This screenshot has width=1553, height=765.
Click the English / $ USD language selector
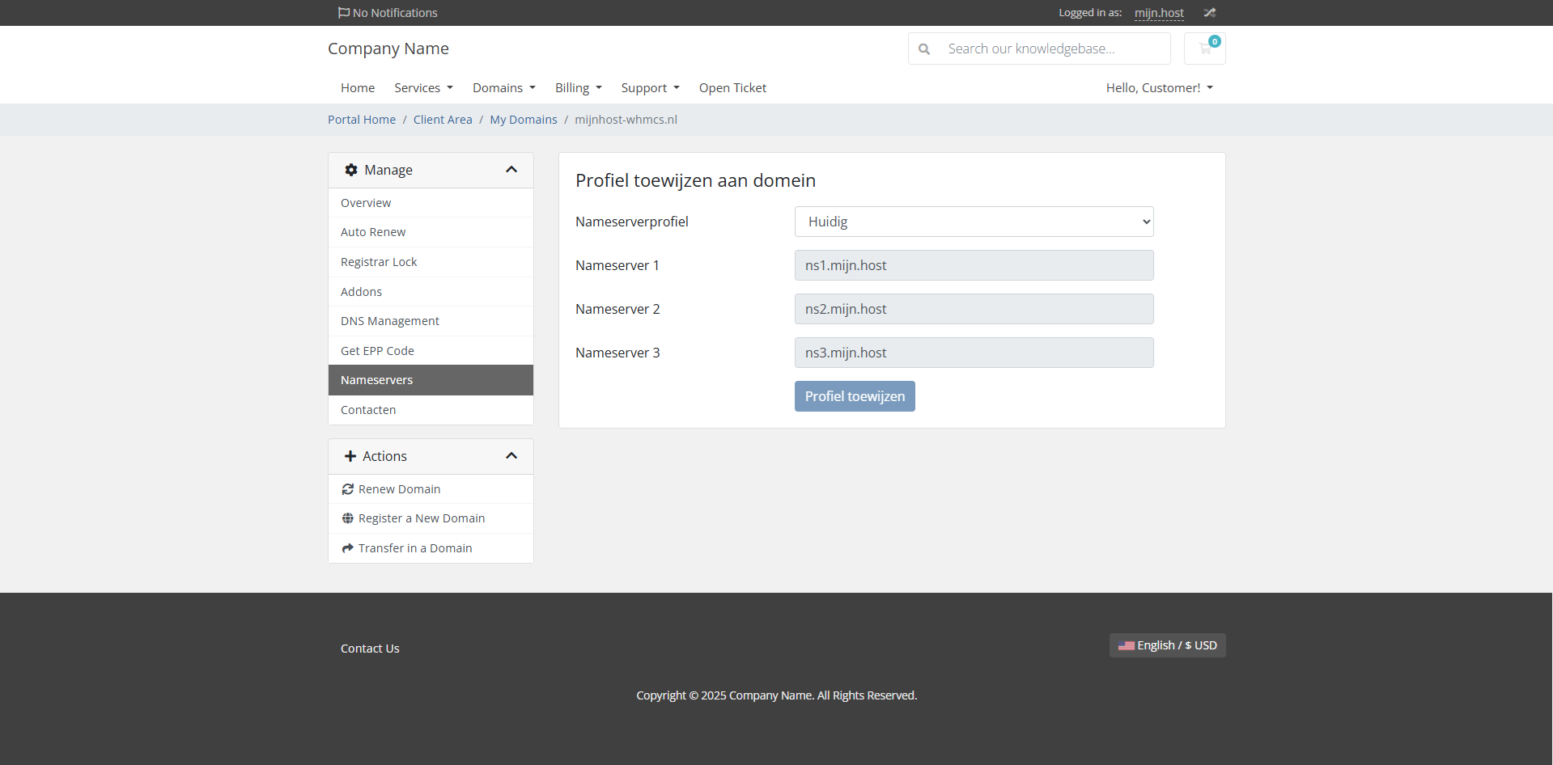[x=1167, y=645]
